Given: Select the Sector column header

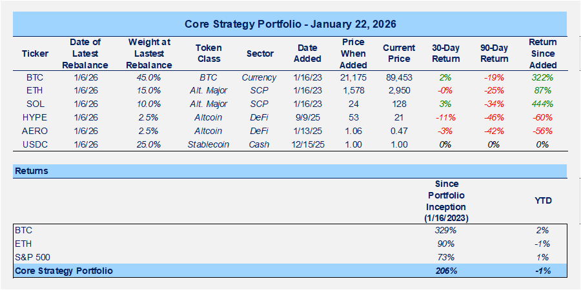Looking at the screenshot, I should (260, 53).
